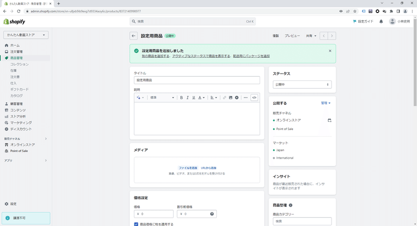The width and height of the screenshot is (417, 226).
Task: Click the 価格 price input field
Action: (154, 214)
